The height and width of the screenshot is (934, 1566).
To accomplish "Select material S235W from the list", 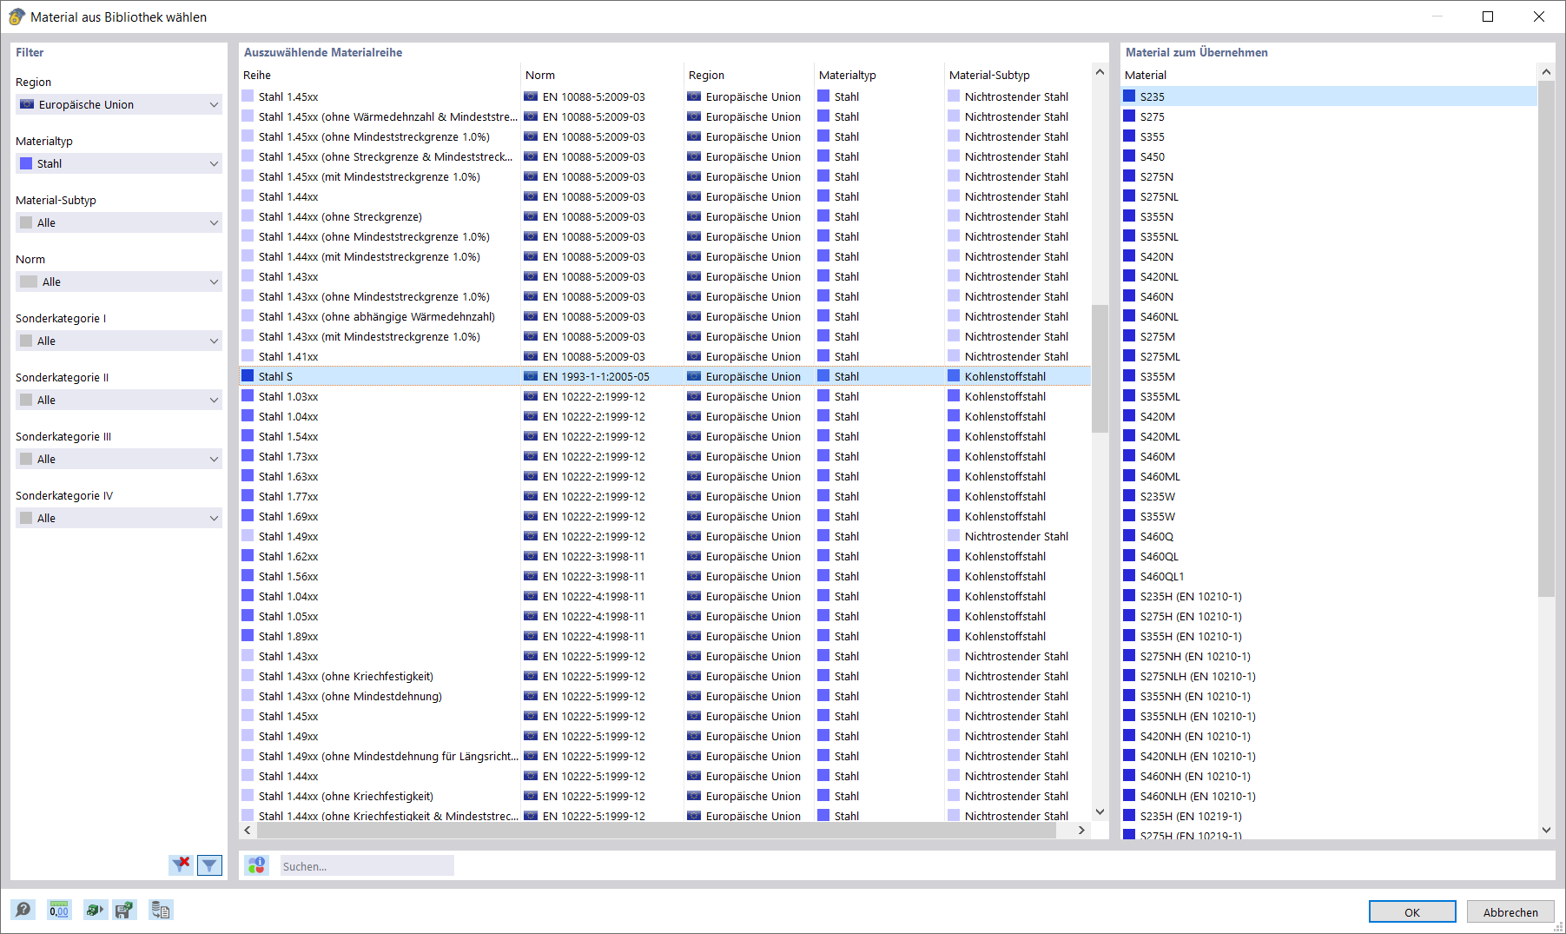I will tap(1329, 496).
